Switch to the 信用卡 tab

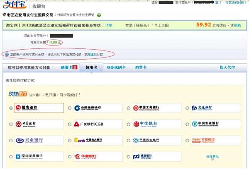point(91,67)
